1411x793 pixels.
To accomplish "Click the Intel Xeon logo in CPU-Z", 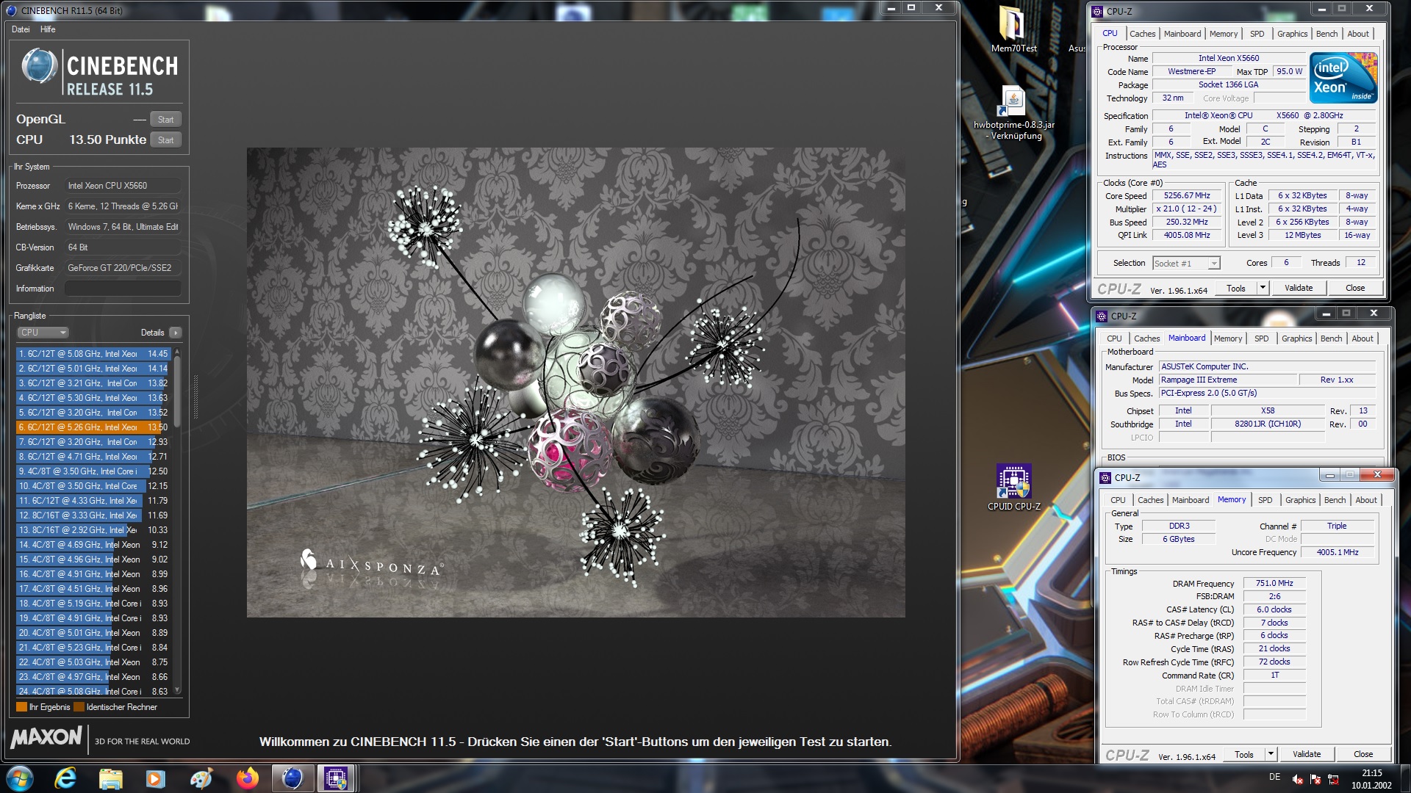I will coord(1343,78).
